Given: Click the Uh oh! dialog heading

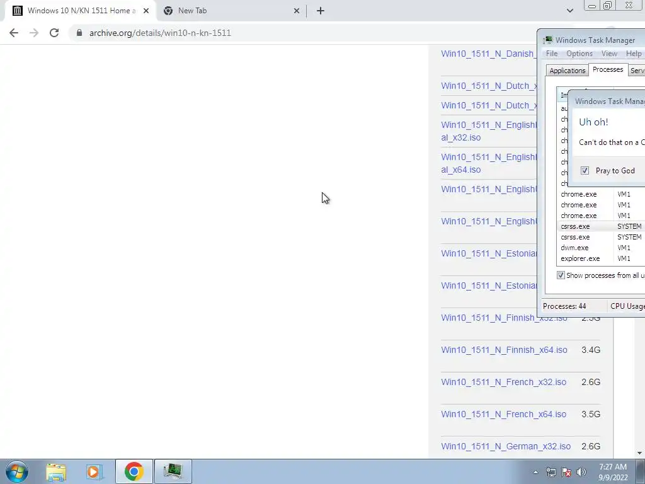Looking at the screenshot, I should (x=593, y=122).
